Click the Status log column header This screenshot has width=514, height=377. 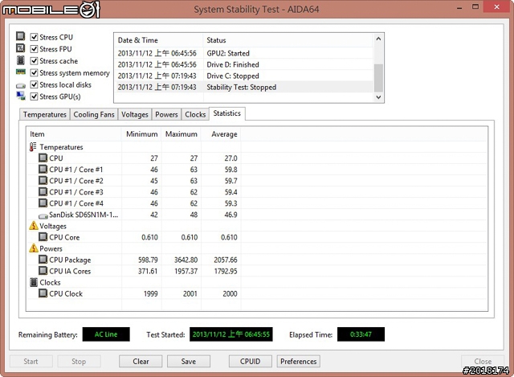288,40
